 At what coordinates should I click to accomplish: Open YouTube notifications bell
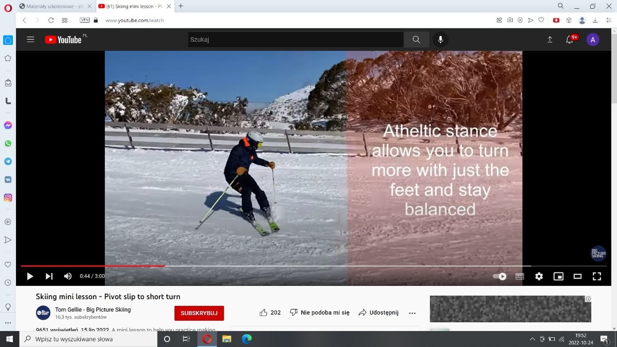570,40
